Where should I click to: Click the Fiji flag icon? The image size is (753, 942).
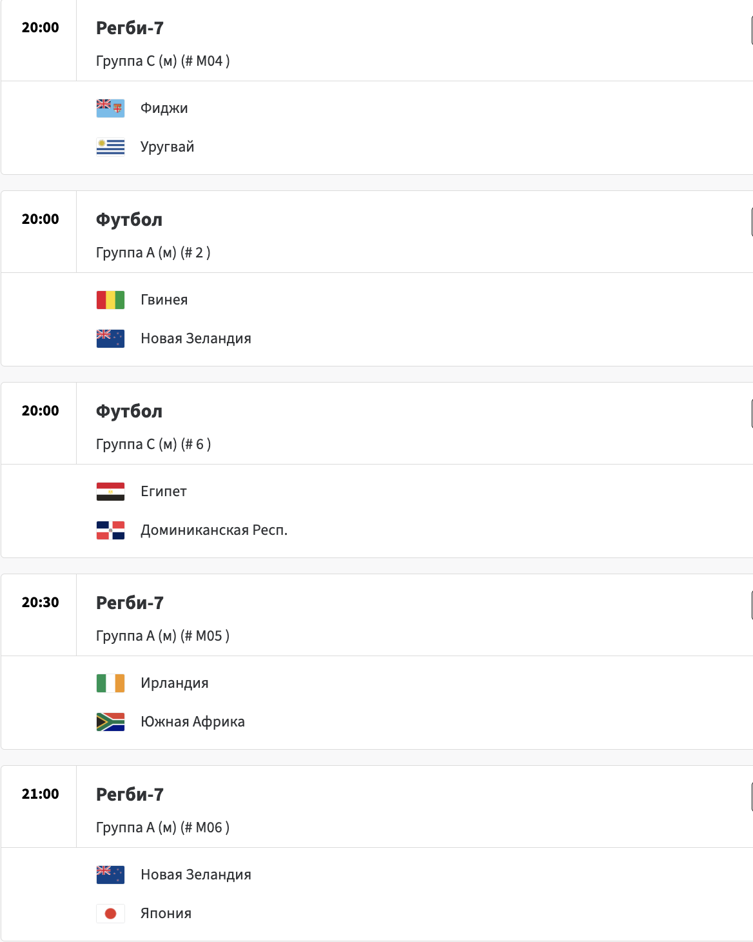tap(110, 108)
